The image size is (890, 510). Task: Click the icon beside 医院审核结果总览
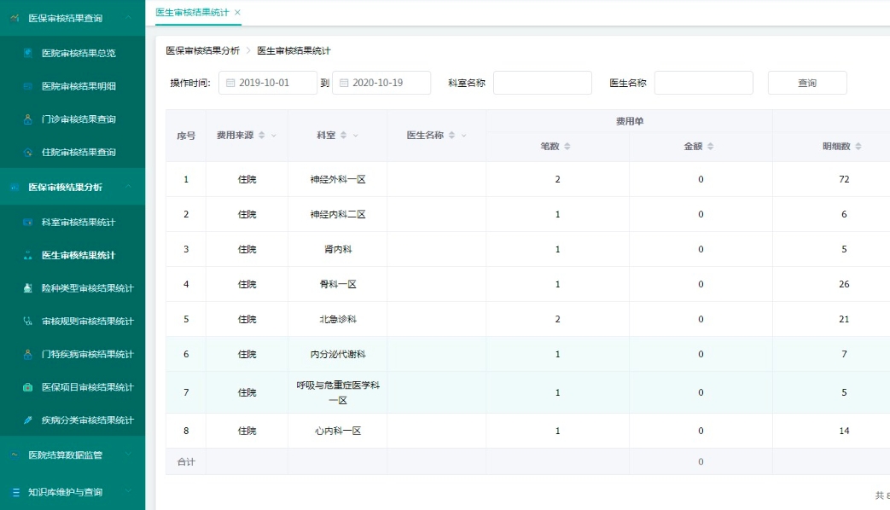28,53
